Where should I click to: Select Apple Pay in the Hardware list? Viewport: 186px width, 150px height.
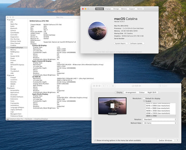[14, 24]
